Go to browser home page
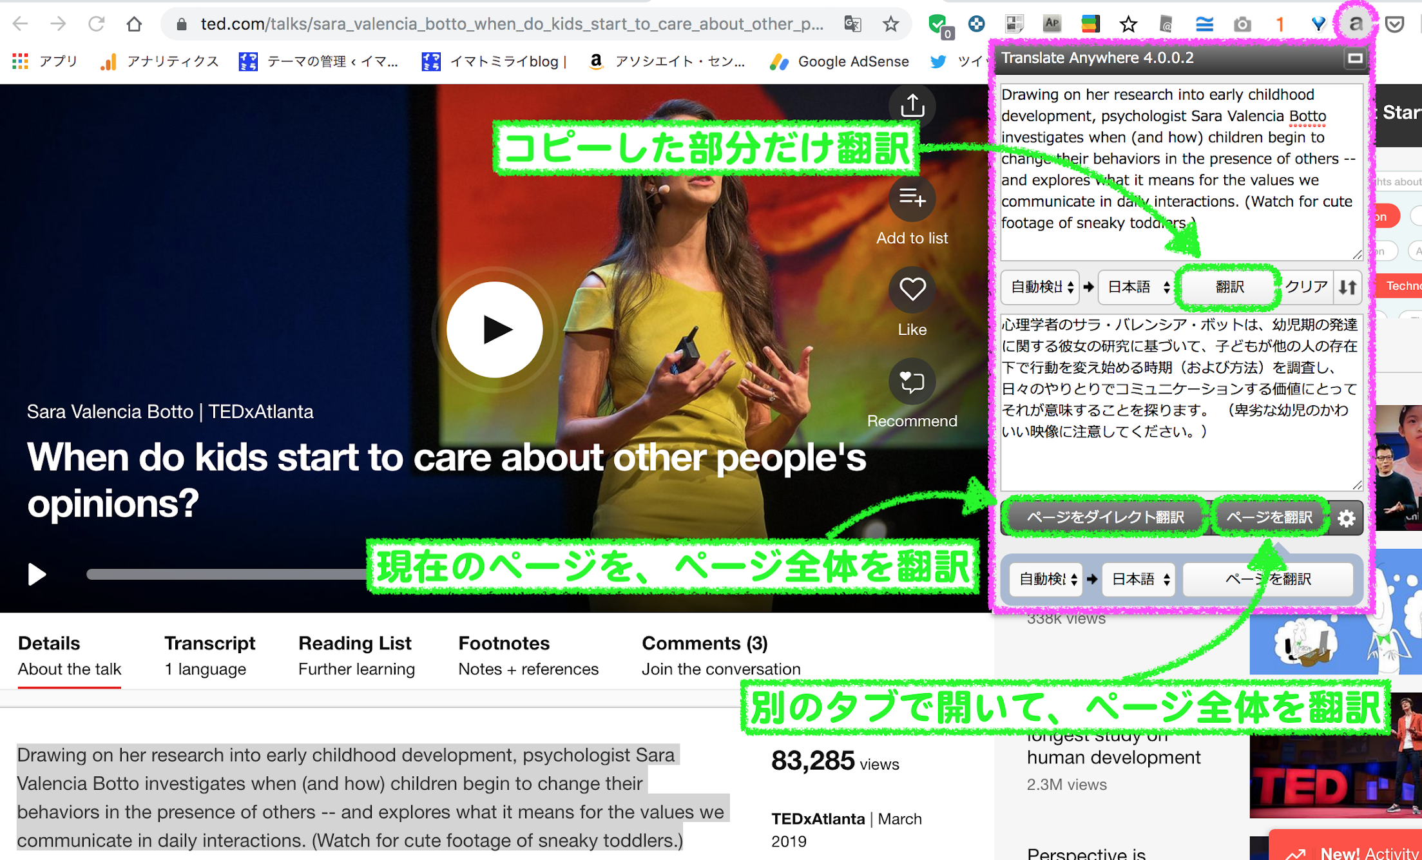The image size is (1422, 860). point(134,24)
